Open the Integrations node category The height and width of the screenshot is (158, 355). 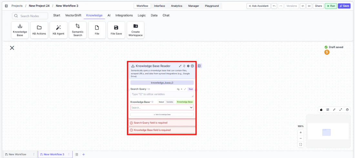(x=124, y=15)
